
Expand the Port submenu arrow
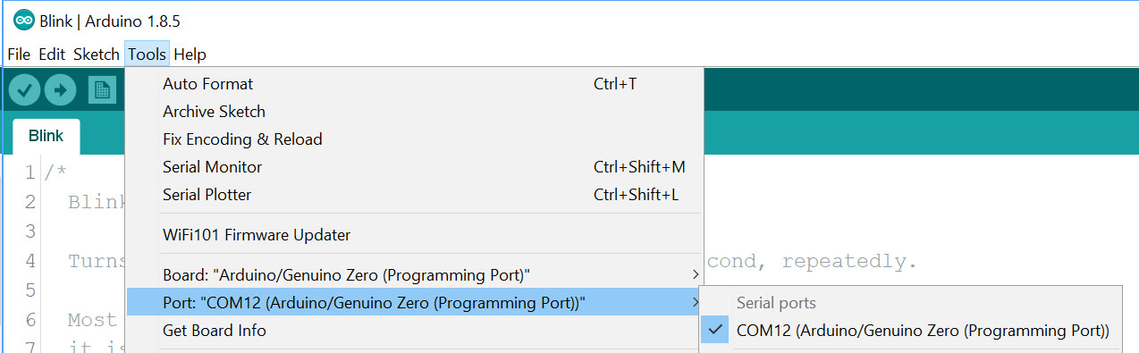click(696, 302)
